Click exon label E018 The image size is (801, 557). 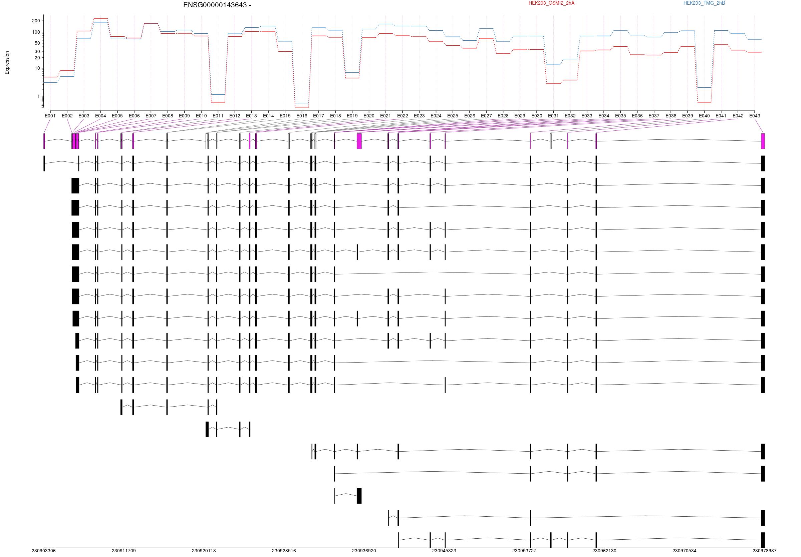[335, 116]
